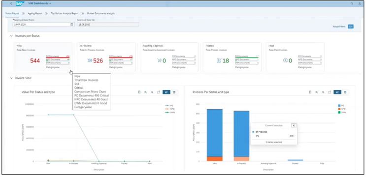
Task: Switch the Invoices Per Status chart to chart view
Action: pos(337,92)
